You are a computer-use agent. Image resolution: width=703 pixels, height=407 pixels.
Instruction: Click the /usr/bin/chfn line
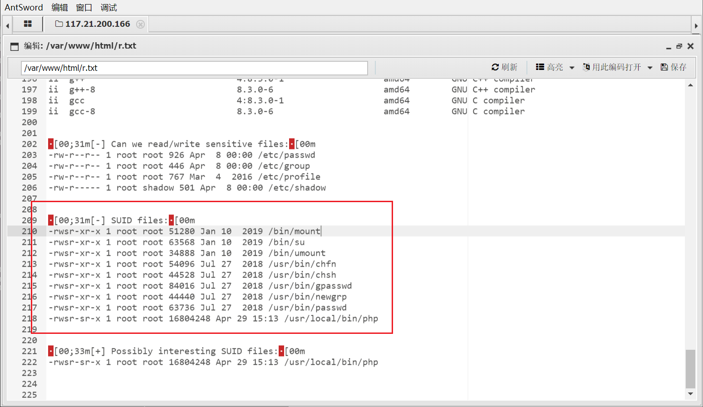(x=192, y=264)
